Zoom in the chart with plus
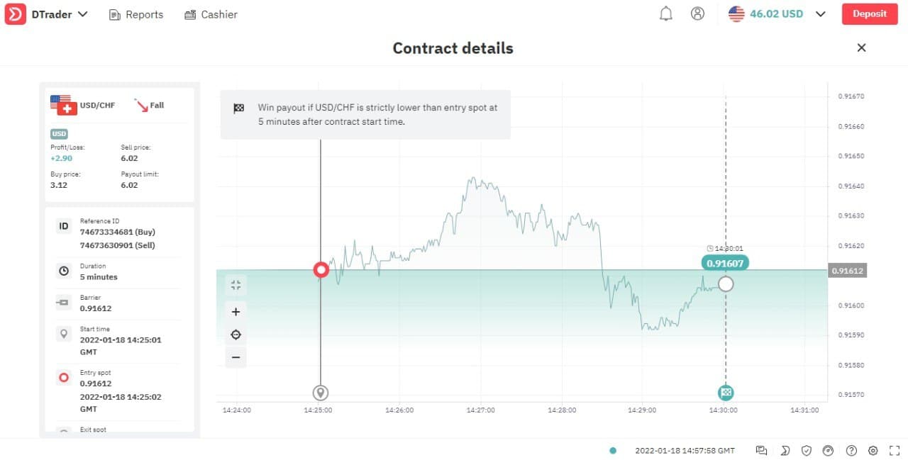This screenshot has height=460, width=908. 236,312
